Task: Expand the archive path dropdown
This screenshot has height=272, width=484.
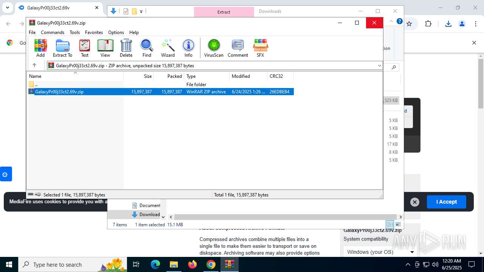Action: [379, 66]
